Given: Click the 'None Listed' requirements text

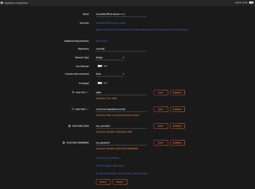Looking at the screenshot, I should pyautogui.click(x=102, y=41).
